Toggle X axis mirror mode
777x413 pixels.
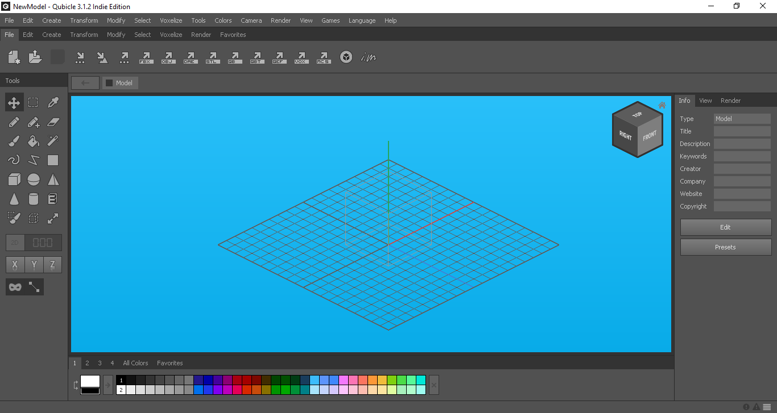(15, 264)
